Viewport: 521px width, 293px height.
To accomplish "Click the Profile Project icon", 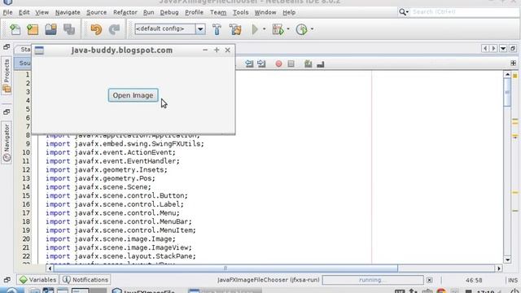I will [x=301, y=29].
